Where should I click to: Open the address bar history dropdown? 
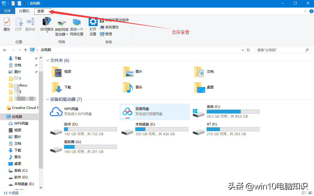(x=243, y=50)
